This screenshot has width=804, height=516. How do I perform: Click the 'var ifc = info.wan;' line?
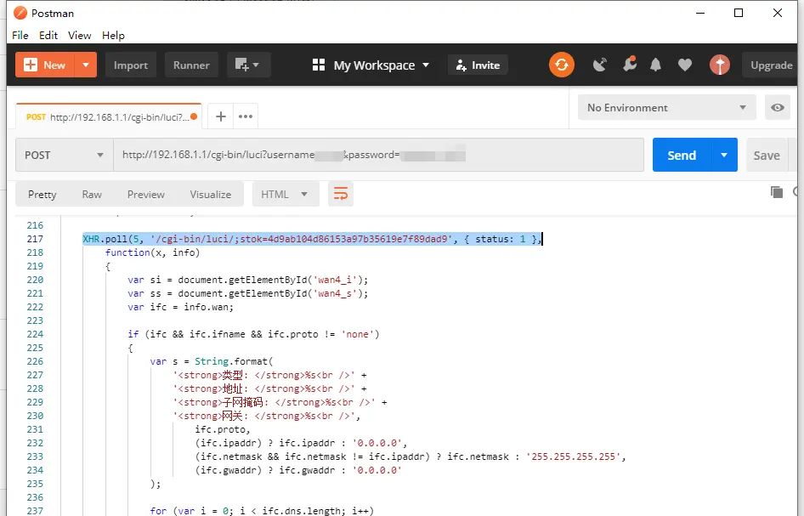(x=180, y=307)
